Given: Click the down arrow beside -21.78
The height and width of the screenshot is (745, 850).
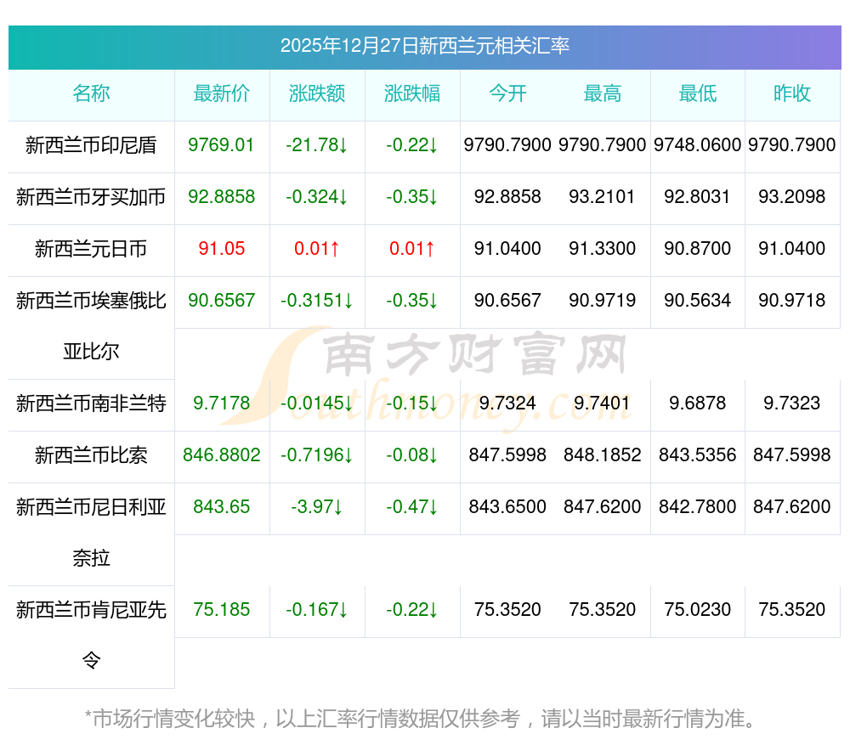Looking at the screenshot, I should point(343,145).
